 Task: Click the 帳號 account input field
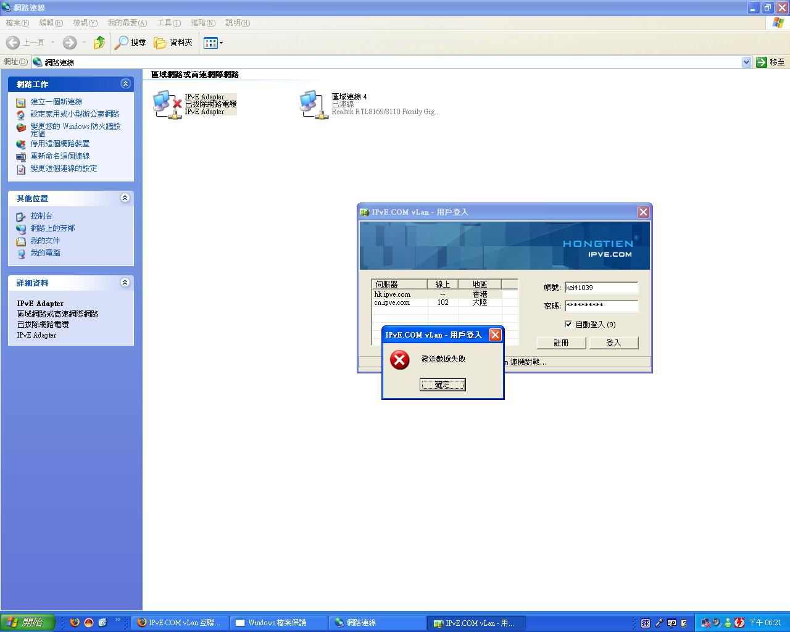click(601, 288)
